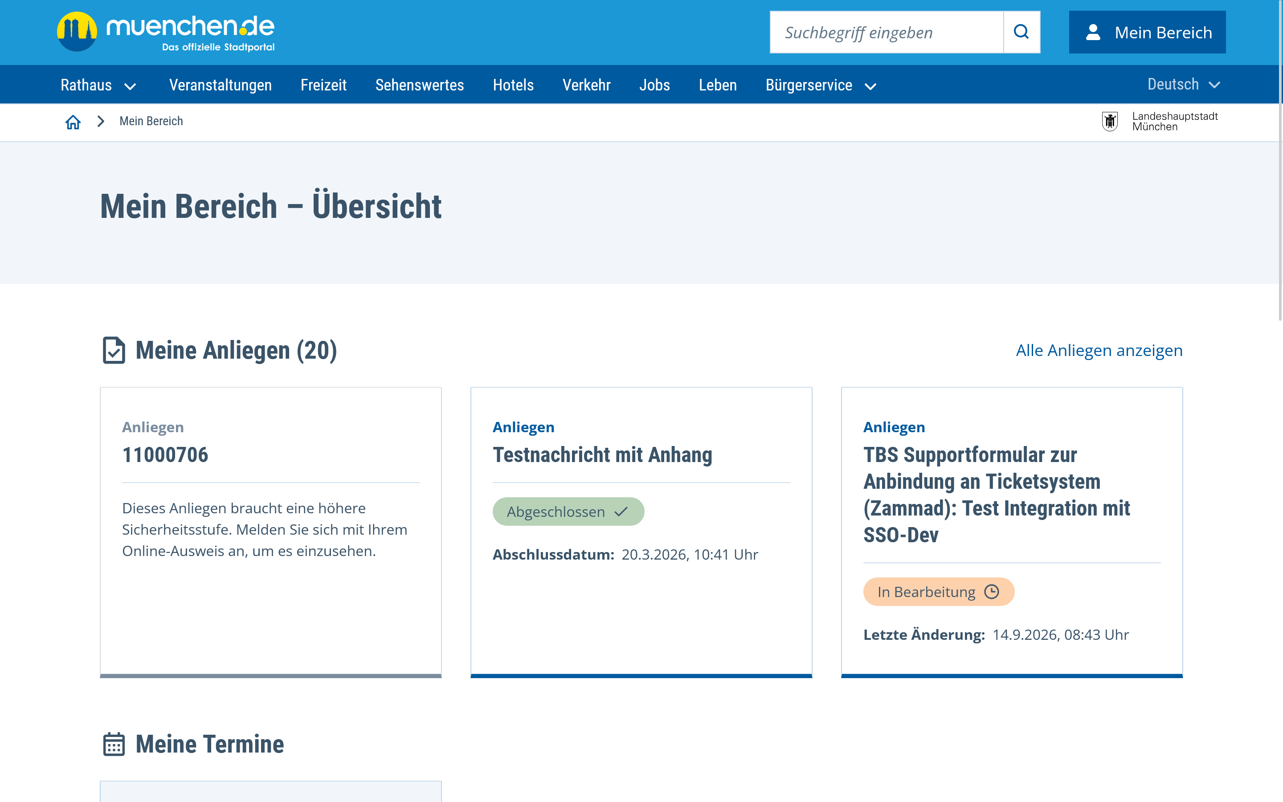
Task: Click the search magnifier button
Action: pos(1021,32)
